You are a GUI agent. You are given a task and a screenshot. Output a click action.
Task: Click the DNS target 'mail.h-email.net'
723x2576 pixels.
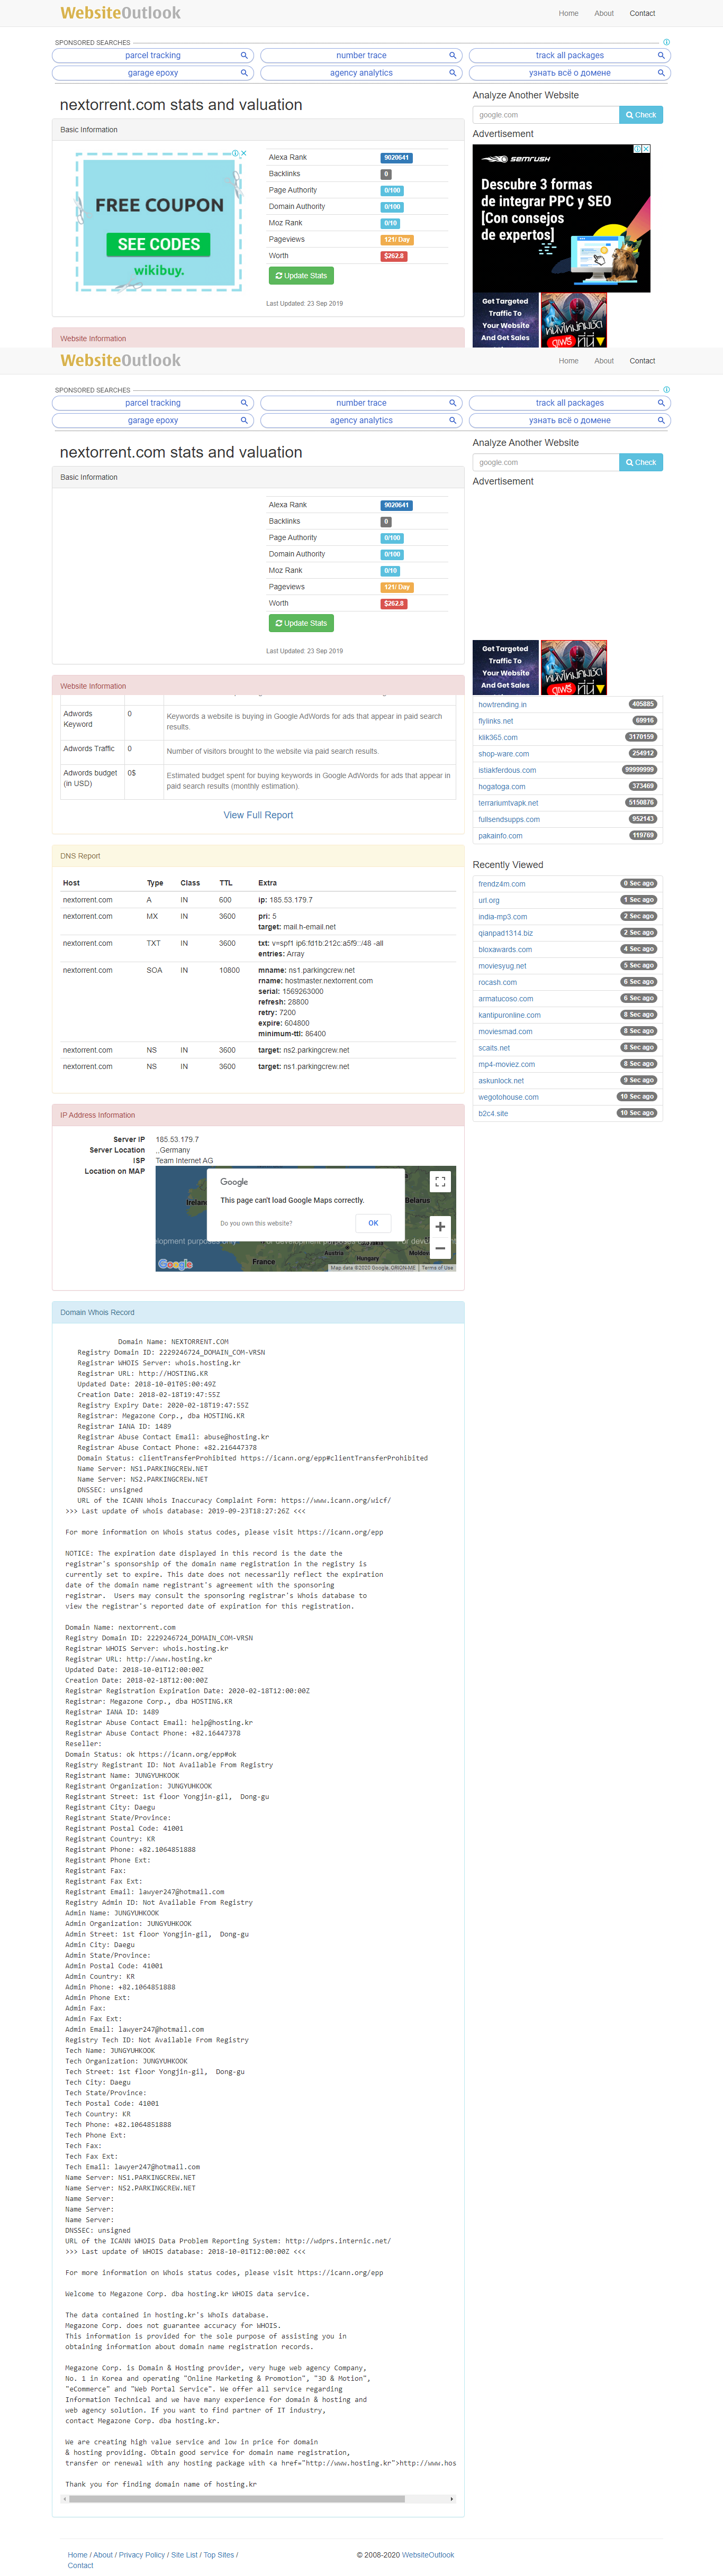point(309,927)
